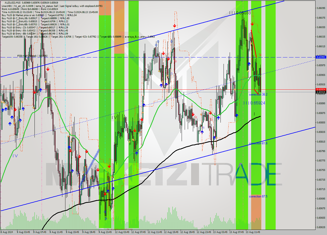Click the 0.65695 price axis label
This screenshot has width=327, height=235.
coord(321,198)
